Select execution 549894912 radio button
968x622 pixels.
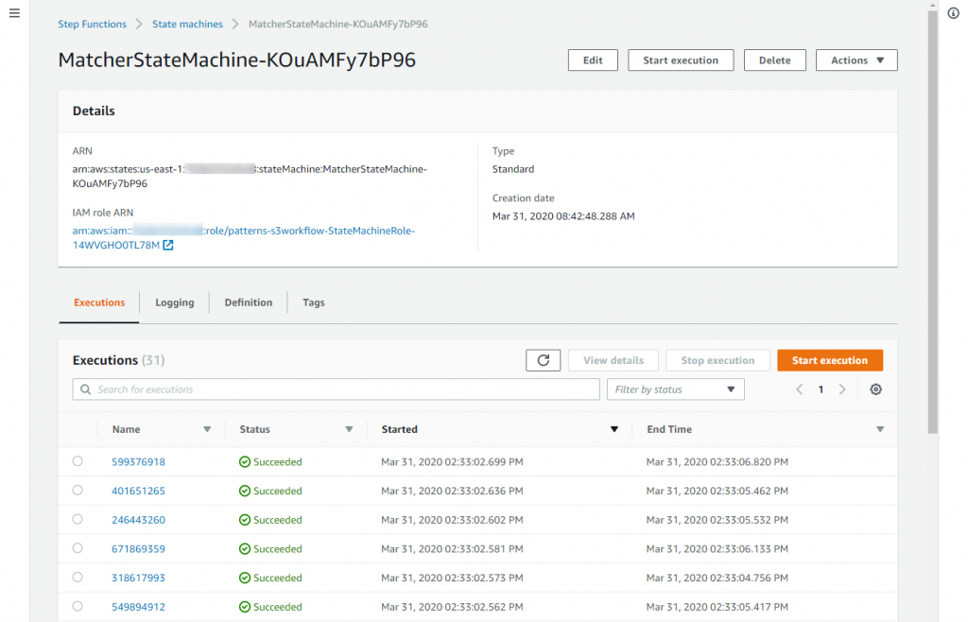click(x=78, y=606)
